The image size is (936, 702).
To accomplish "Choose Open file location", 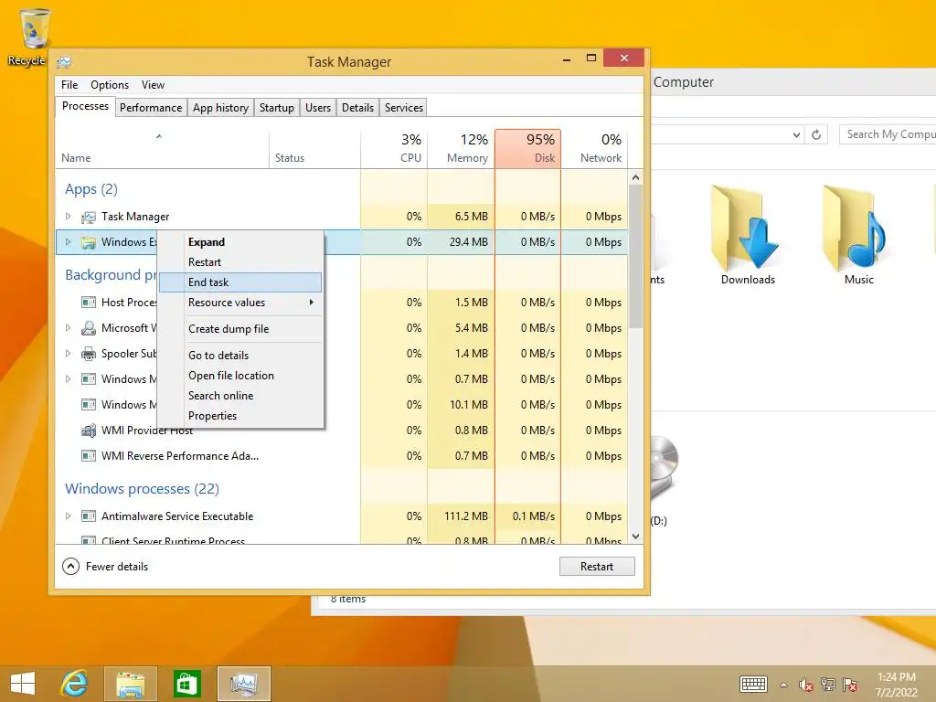I will pyautogui.click(x=240, y=376).
